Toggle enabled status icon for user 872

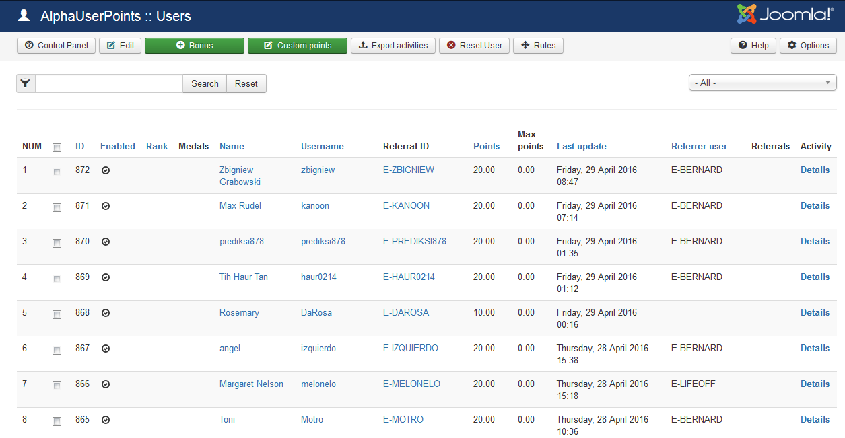[106, 170]
